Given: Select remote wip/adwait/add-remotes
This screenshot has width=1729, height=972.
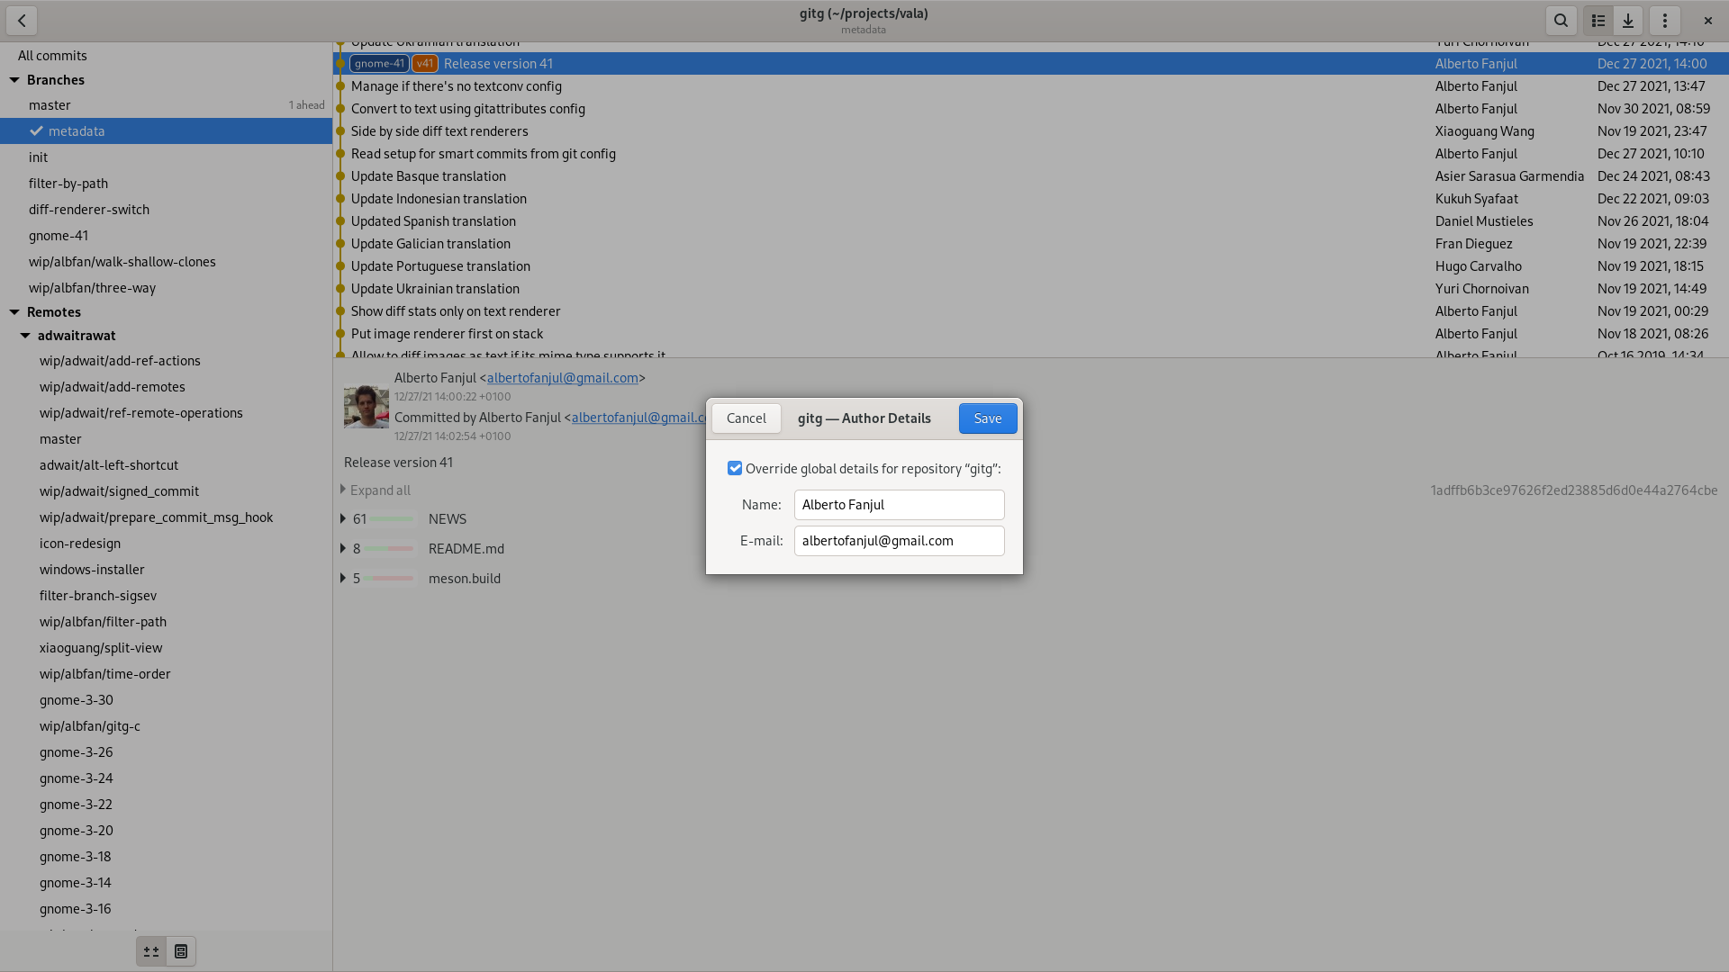Looking at the screenshot, I should coord(167,387).
